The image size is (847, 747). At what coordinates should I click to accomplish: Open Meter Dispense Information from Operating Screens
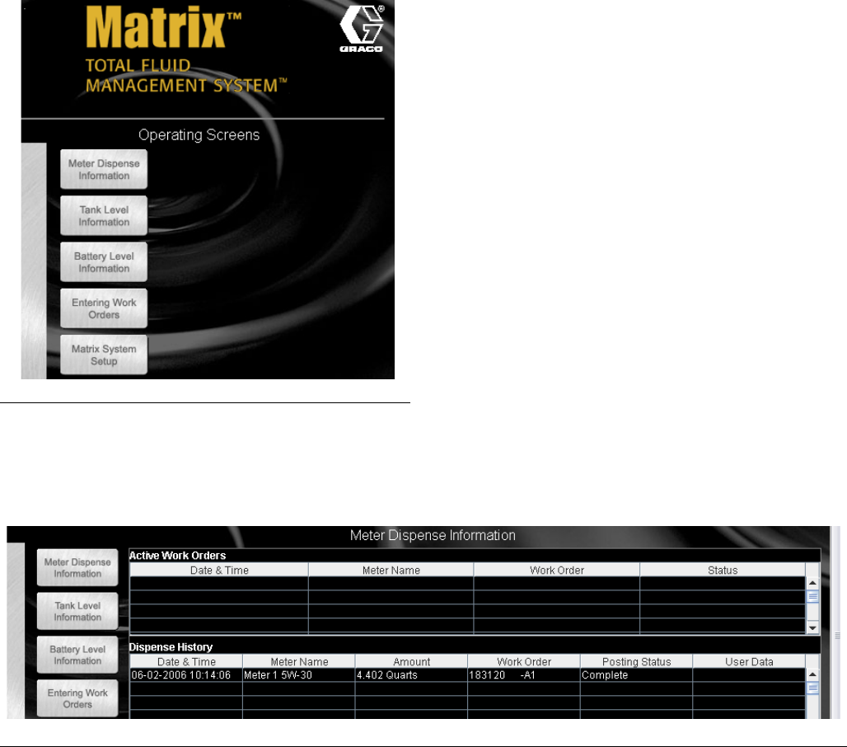point(104,169)
